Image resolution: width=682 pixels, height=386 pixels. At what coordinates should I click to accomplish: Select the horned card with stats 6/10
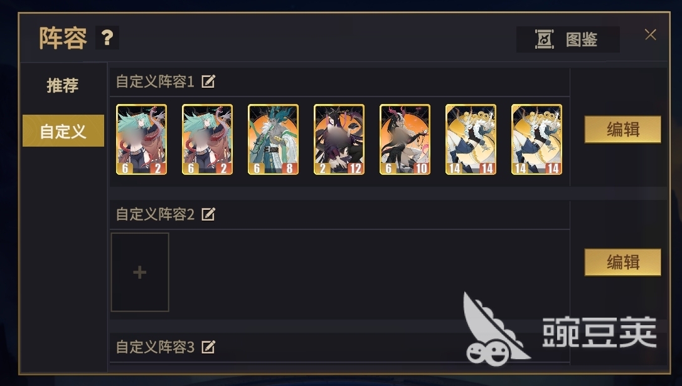pos(405,139)
